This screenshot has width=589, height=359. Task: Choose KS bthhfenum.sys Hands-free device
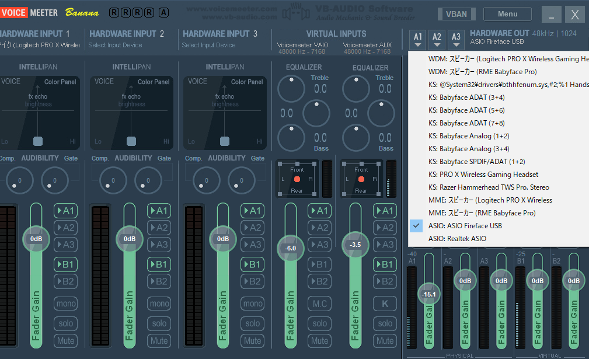click(499, 85)
